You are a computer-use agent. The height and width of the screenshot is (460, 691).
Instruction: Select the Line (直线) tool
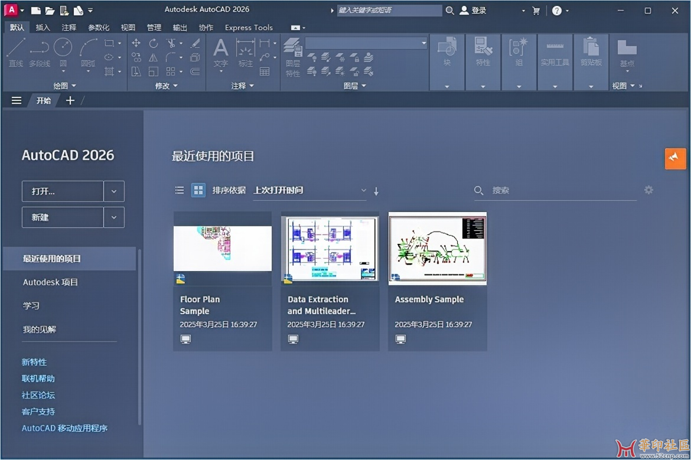point(16,52)
